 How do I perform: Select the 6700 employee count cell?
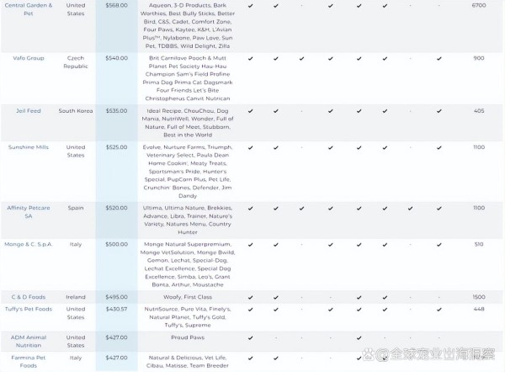(479, 6)
